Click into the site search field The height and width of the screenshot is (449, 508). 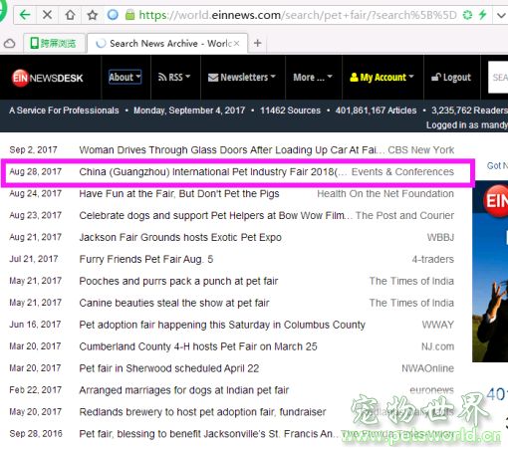[x=498, y=77]
